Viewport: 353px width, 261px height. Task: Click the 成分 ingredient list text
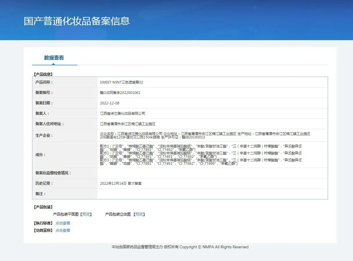(x=201, y=155)
